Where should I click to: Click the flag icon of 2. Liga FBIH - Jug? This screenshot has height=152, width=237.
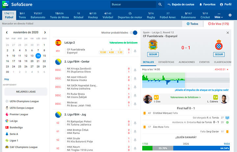pyautogui.click(x=58, y=115)
